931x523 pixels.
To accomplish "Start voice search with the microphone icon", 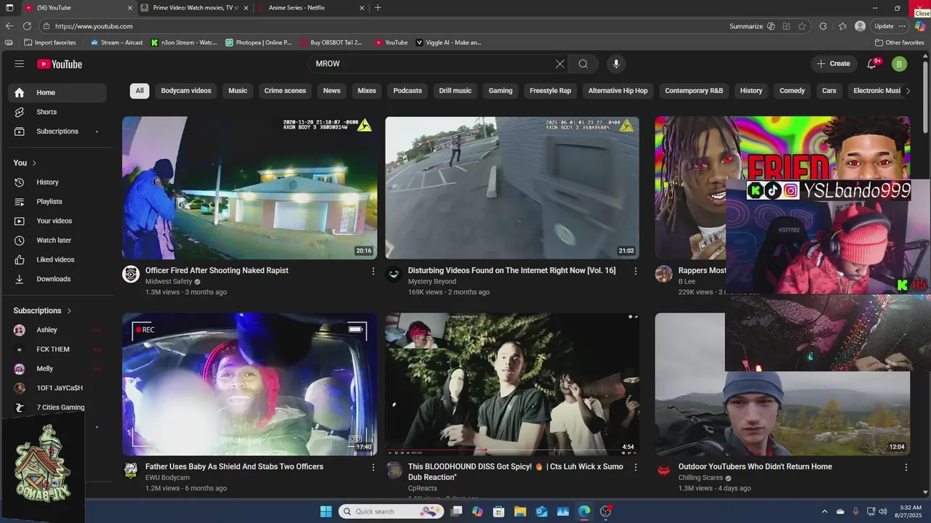I will point(616,64).
